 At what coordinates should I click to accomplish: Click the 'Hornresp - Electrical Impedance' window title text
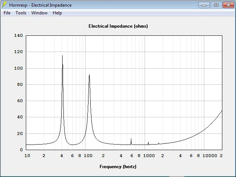40,5
